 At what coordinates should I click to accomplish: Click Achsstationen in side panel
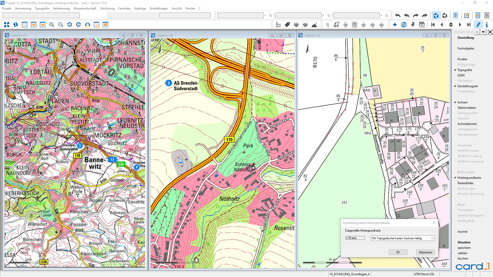pyautogui.click(x=467, y=124)
